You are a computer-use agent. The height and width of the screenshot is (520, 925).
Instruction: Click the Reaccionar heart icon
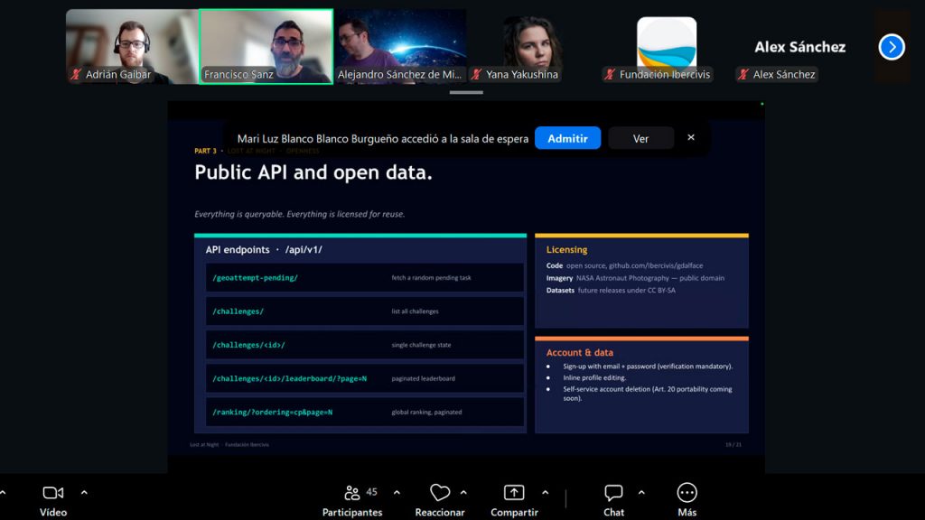click(440, 492)
